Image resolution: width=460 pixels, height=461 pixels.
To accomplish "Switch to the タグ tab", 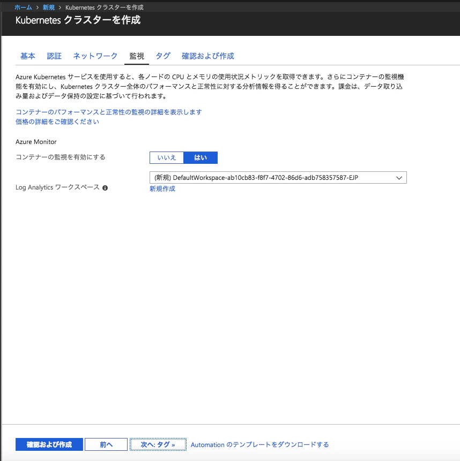I will click(163, 56).
